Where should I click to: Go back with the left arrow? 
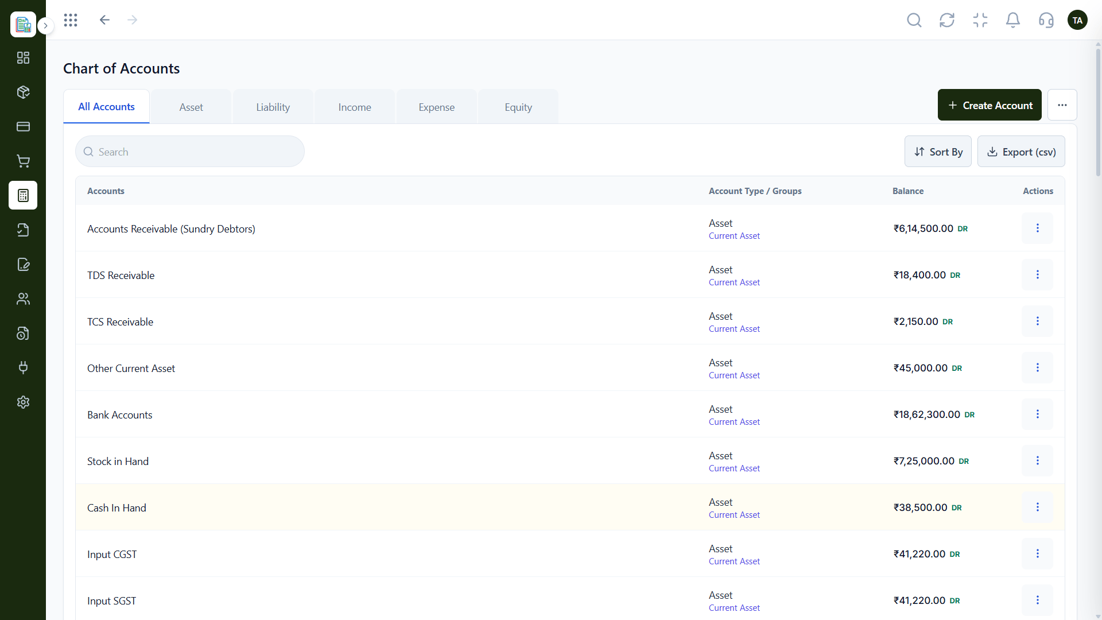click(x=104, y=20)
